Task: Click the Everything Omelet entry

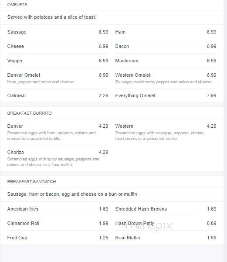Action: pos(166,95)
